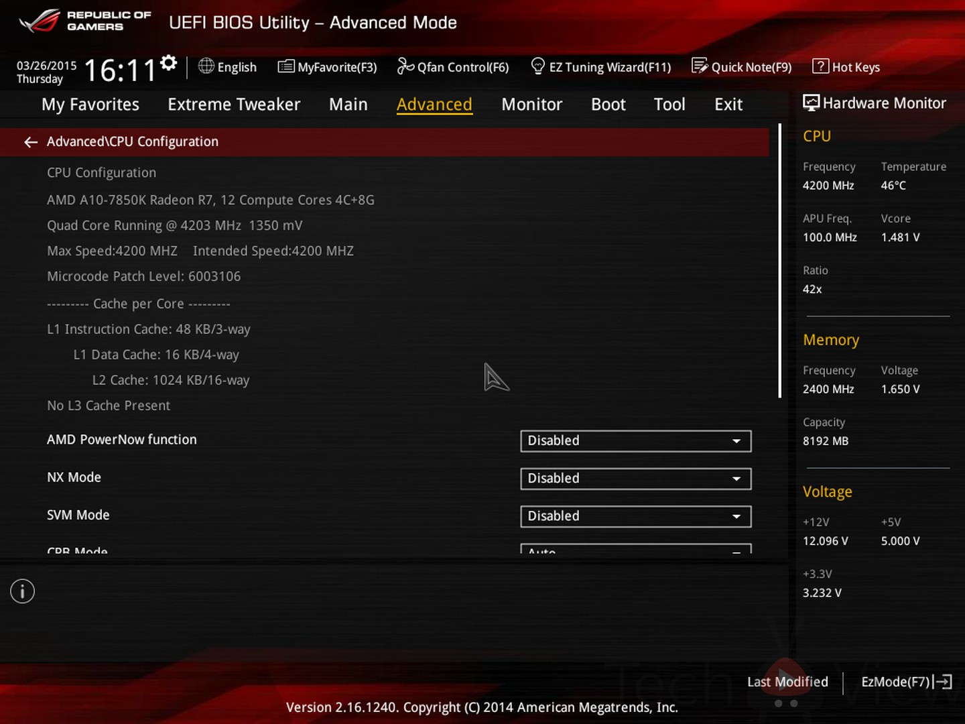Go to the Exit tab
This screenshot has width=965, height=724.
click(x=728, y=105)
